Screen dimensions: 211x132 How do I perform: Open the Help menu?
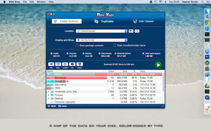click(x=51, y=2)
